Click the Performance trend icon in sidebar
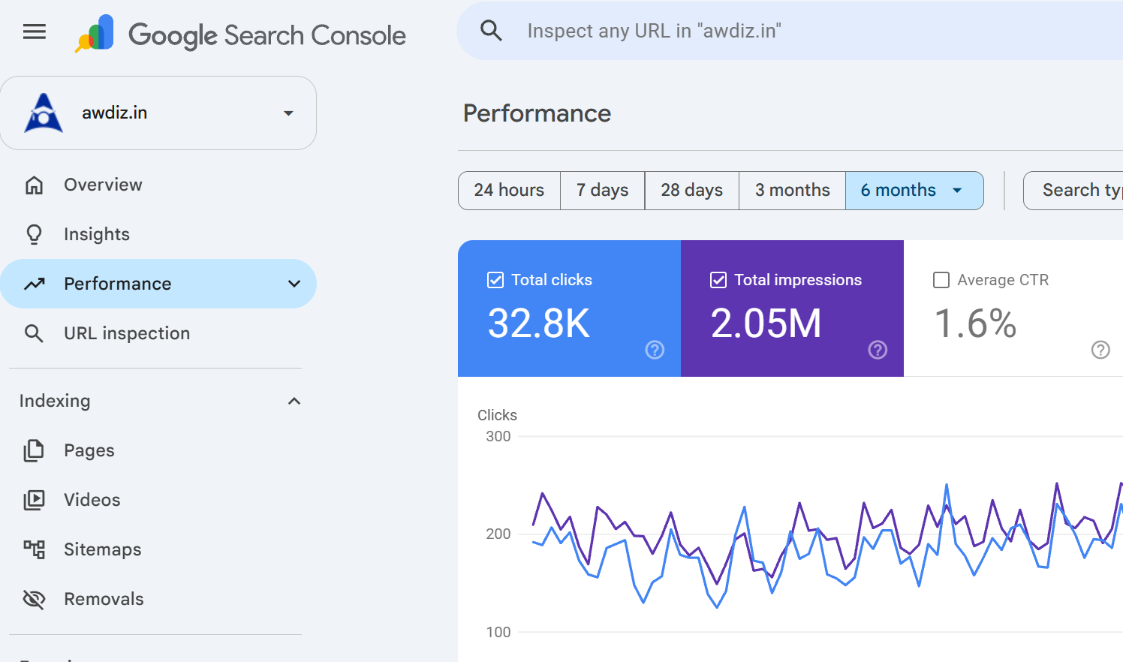 [35, 284]
